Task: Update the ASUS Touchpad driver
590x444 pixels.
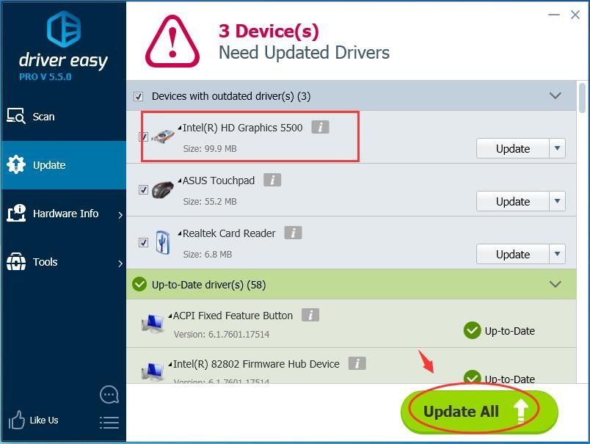Action: coord(512,201)
